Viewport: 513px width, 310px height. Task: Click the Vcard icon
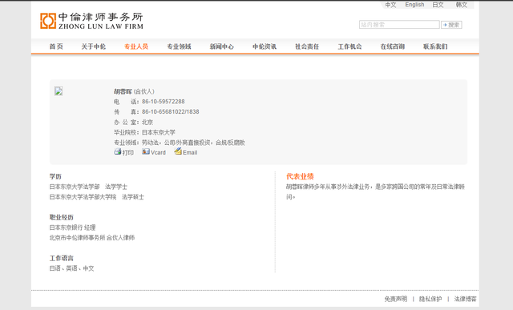146,151
